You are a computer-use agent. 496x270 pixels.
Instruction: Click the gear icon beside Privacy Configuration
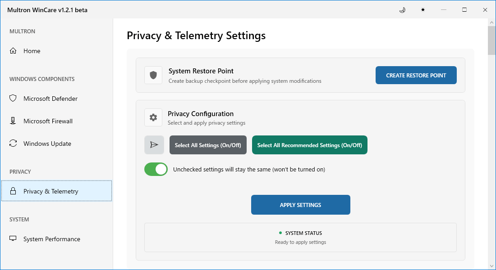[153, 117]
